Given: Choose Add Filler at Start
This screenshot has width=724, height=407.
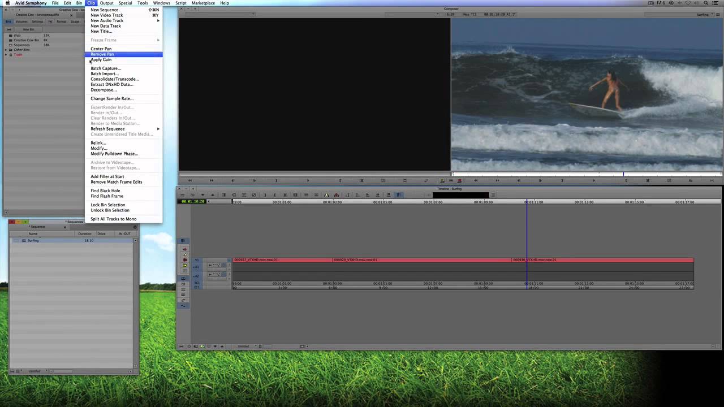Looking at the screenshot, I should [124, 176].
